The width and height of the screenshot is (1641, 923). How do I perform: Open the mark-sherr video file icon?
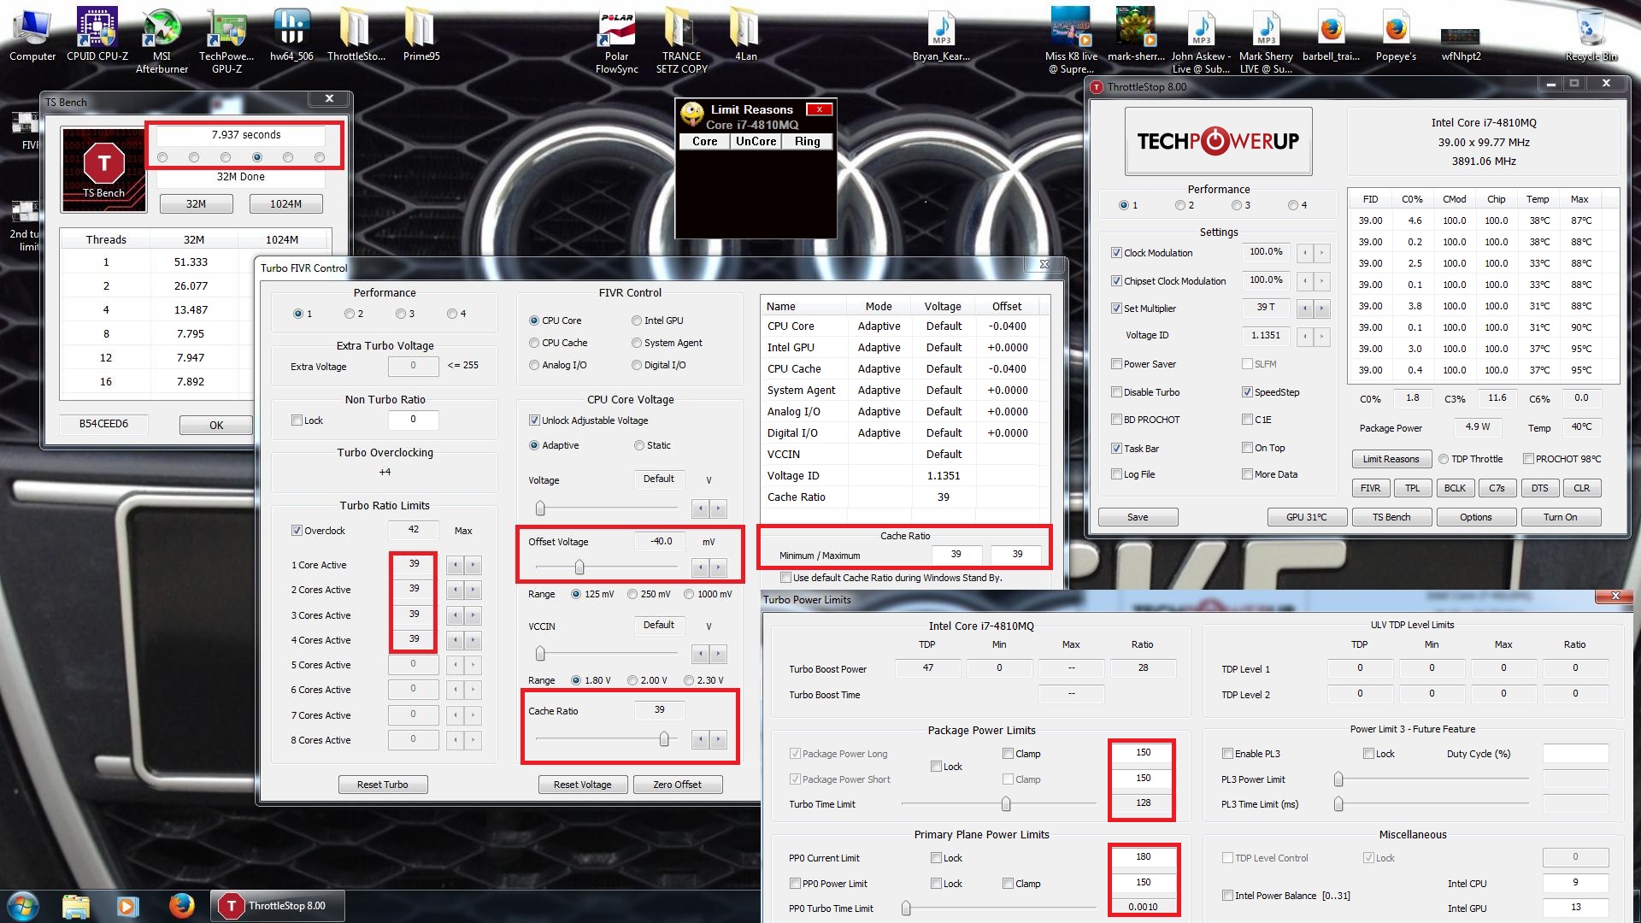[x=1136, y=34]
